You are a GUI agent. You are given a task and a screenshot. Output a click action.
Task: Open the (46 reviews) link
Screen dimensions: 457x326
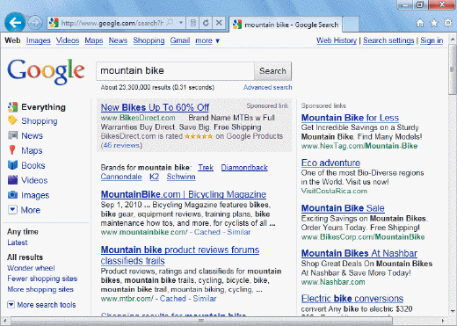click(x=121, y=145)
